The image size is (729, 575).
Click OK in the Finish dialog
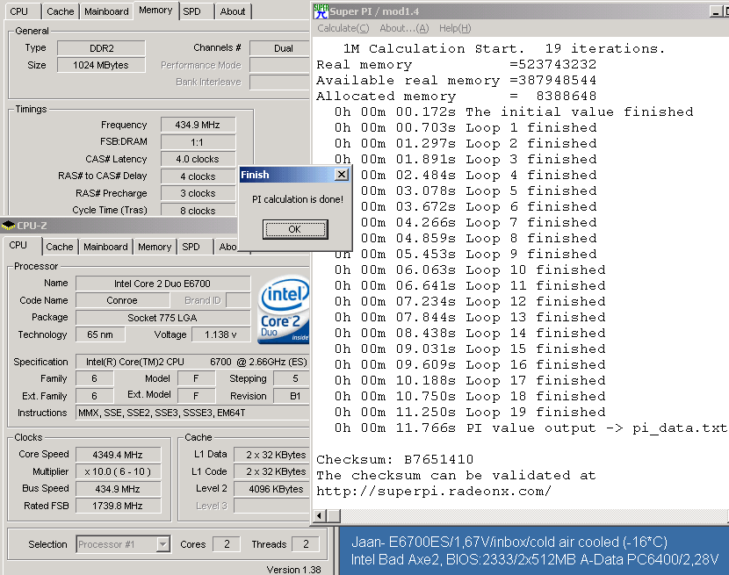pyautogui.click(x=295, y=229)
